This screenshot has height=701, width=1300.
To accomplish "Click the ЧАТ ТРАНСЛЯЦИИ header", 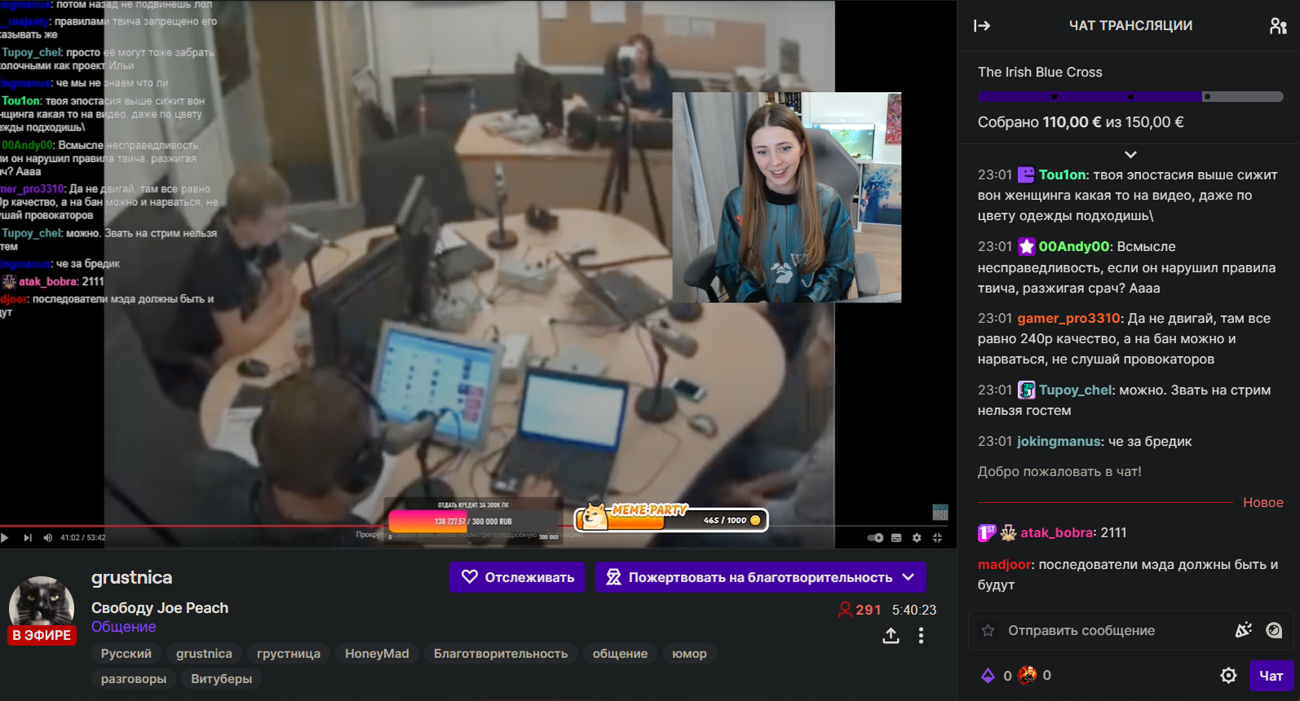I will (x=1130, y=26).
